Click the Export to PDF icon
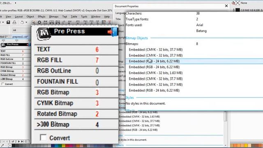Image resolution: width=263 pixels, height=148 pixels. coord(70,22)
